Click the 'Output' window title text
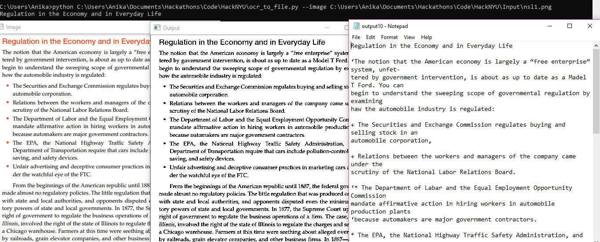 [x=171, y=28]
